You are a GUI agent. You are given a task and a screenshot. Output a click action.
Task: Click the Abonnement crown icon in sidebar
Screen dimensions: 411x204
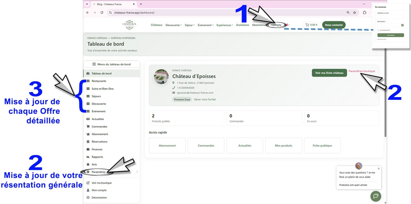[88, 134]
